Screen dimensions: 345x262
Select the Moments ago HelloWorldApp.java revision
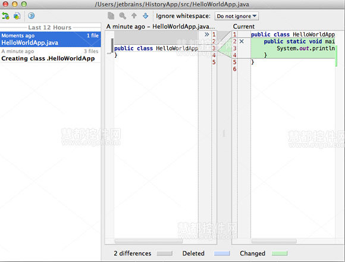[x=51, y=39]
